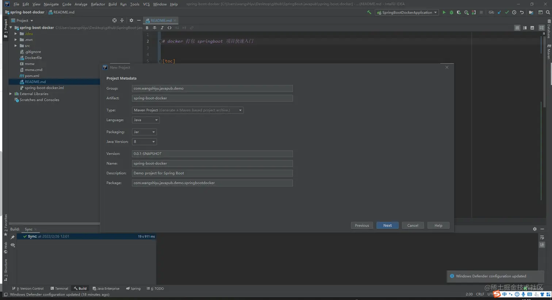Collapse all in Project panel
This screenshot has height=300, width=552.
pyautogui.click(x=122, y=20)
